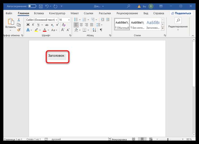Screen dimensions: 199x144
Task: Open the font color dropdown arrow
Action: [48, 30]
